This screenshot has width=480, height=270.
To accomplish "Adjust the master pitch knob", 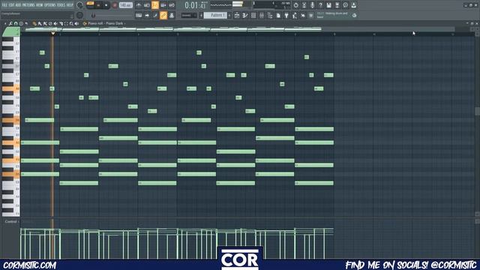I will tap(79, 15).
